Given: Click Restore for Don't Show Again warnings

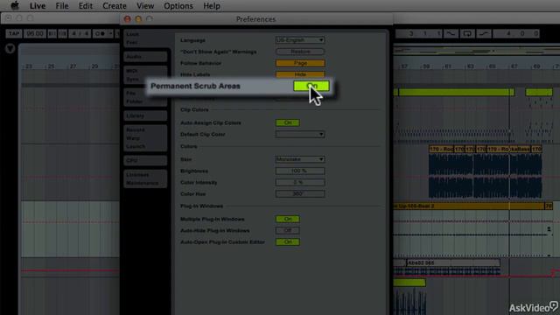Looking at the screenshot, I should [x=300, y=52].
